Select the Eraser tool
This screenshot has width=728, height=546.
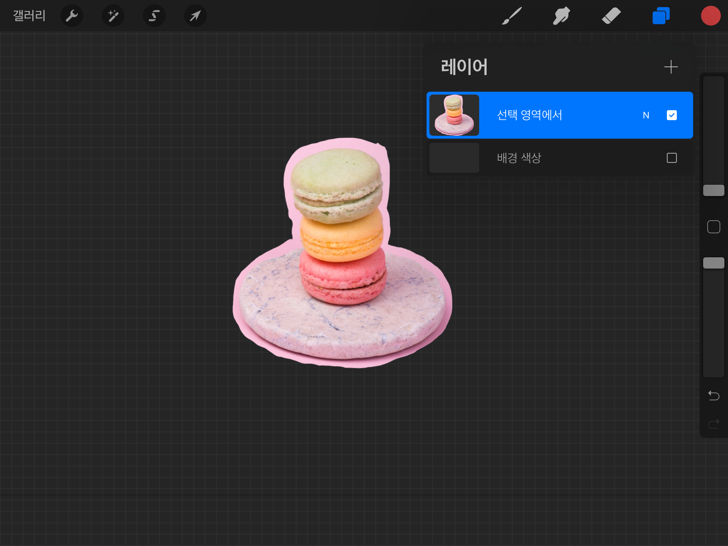611,16
